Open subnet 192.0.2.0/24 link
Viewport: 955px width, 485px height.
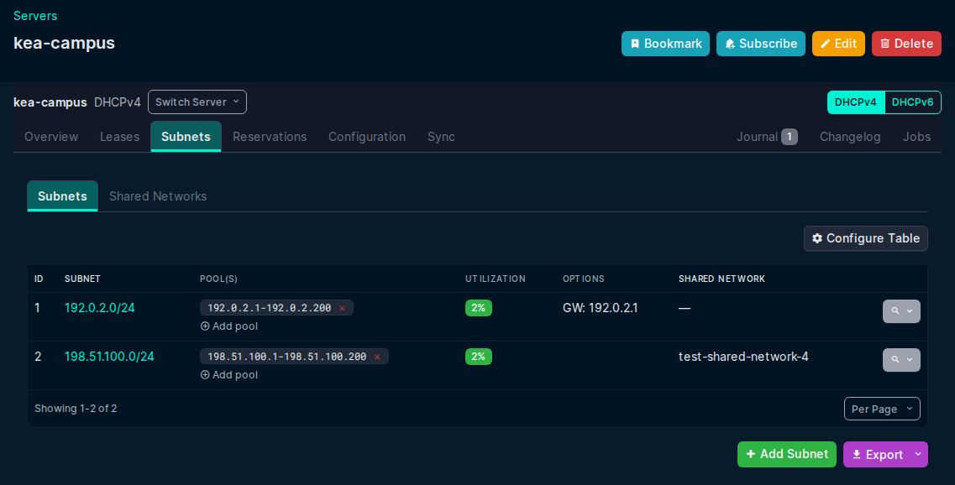(x=100, y=308)
